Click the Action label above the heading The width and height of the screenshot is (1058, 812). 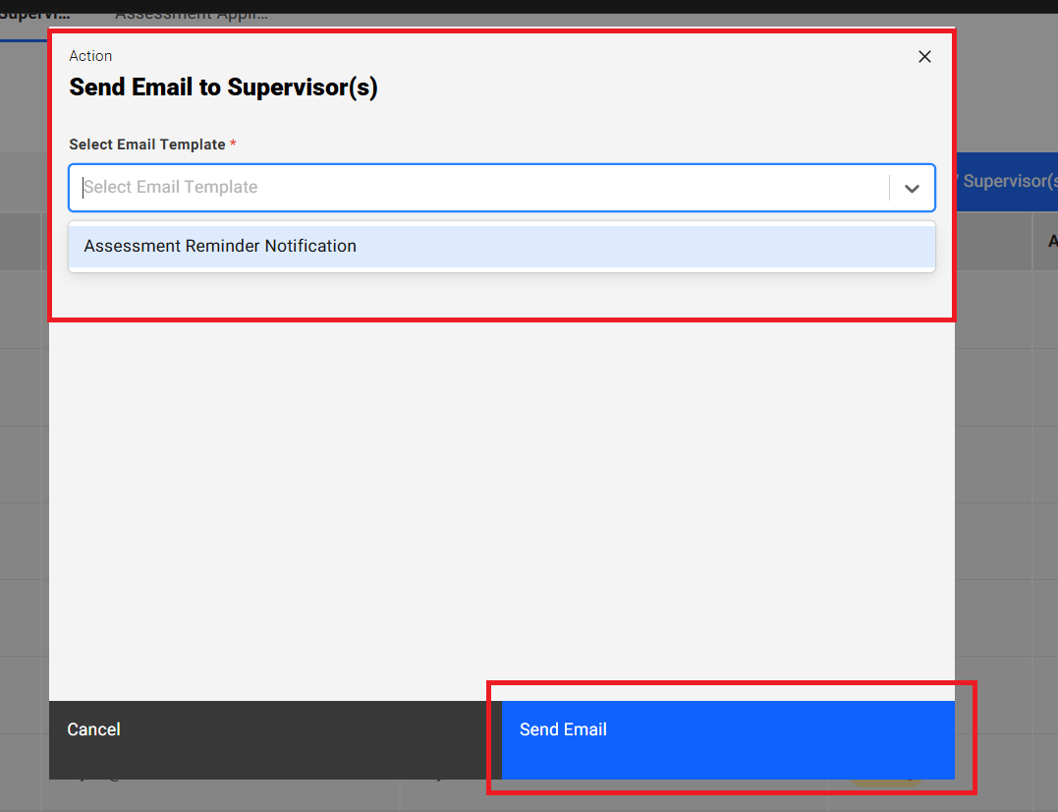[90, 56]
